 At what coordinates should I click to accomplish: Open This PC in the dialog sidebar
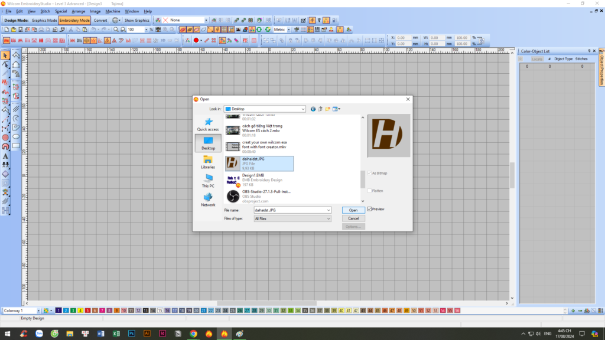point(208,181)
